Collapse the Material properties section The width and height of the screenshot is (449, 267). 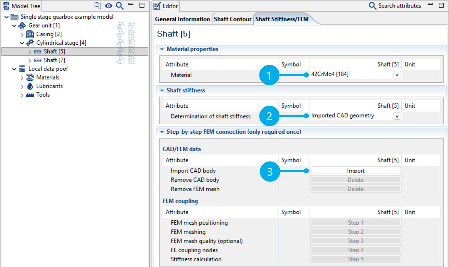(x=162, y=49)
